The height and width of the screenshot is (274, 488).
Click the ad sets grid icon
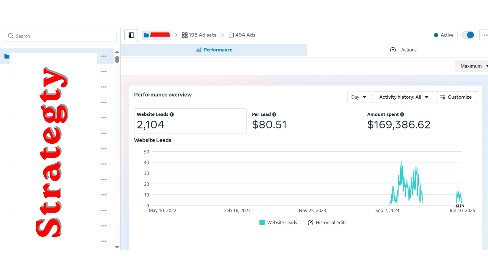185,35
